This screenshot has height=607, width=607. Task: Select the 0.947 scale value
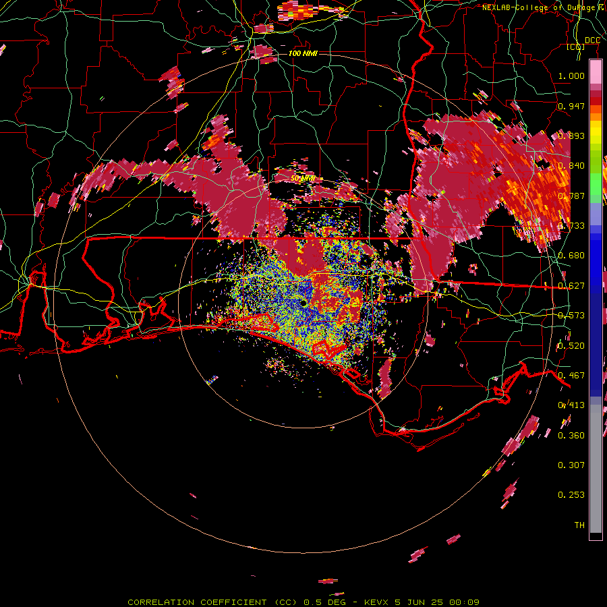[x=571, y=106]
